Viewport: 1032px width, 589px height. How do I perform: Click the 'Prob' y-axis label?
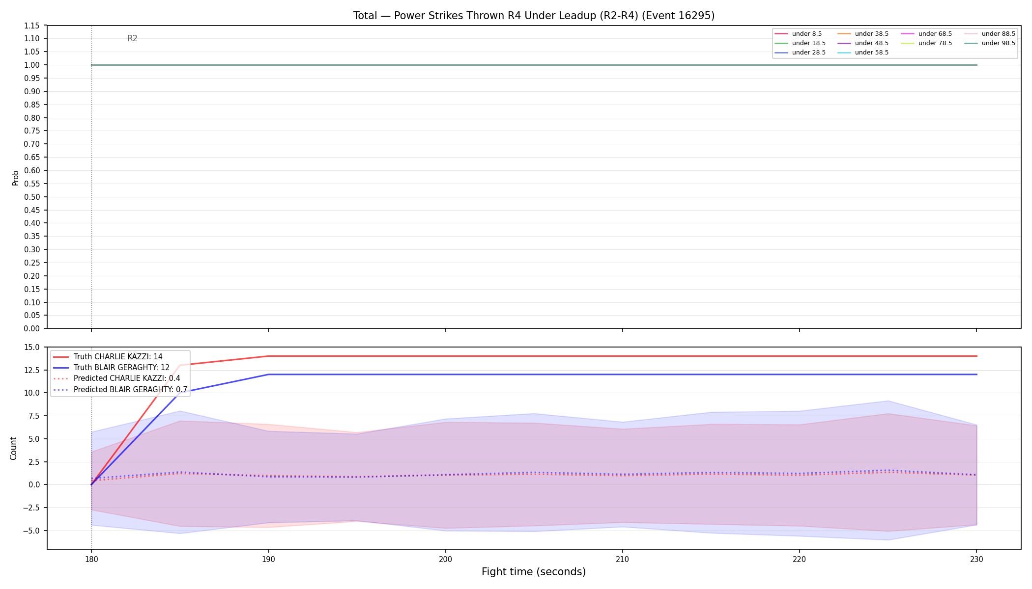(x=15, y=178)
